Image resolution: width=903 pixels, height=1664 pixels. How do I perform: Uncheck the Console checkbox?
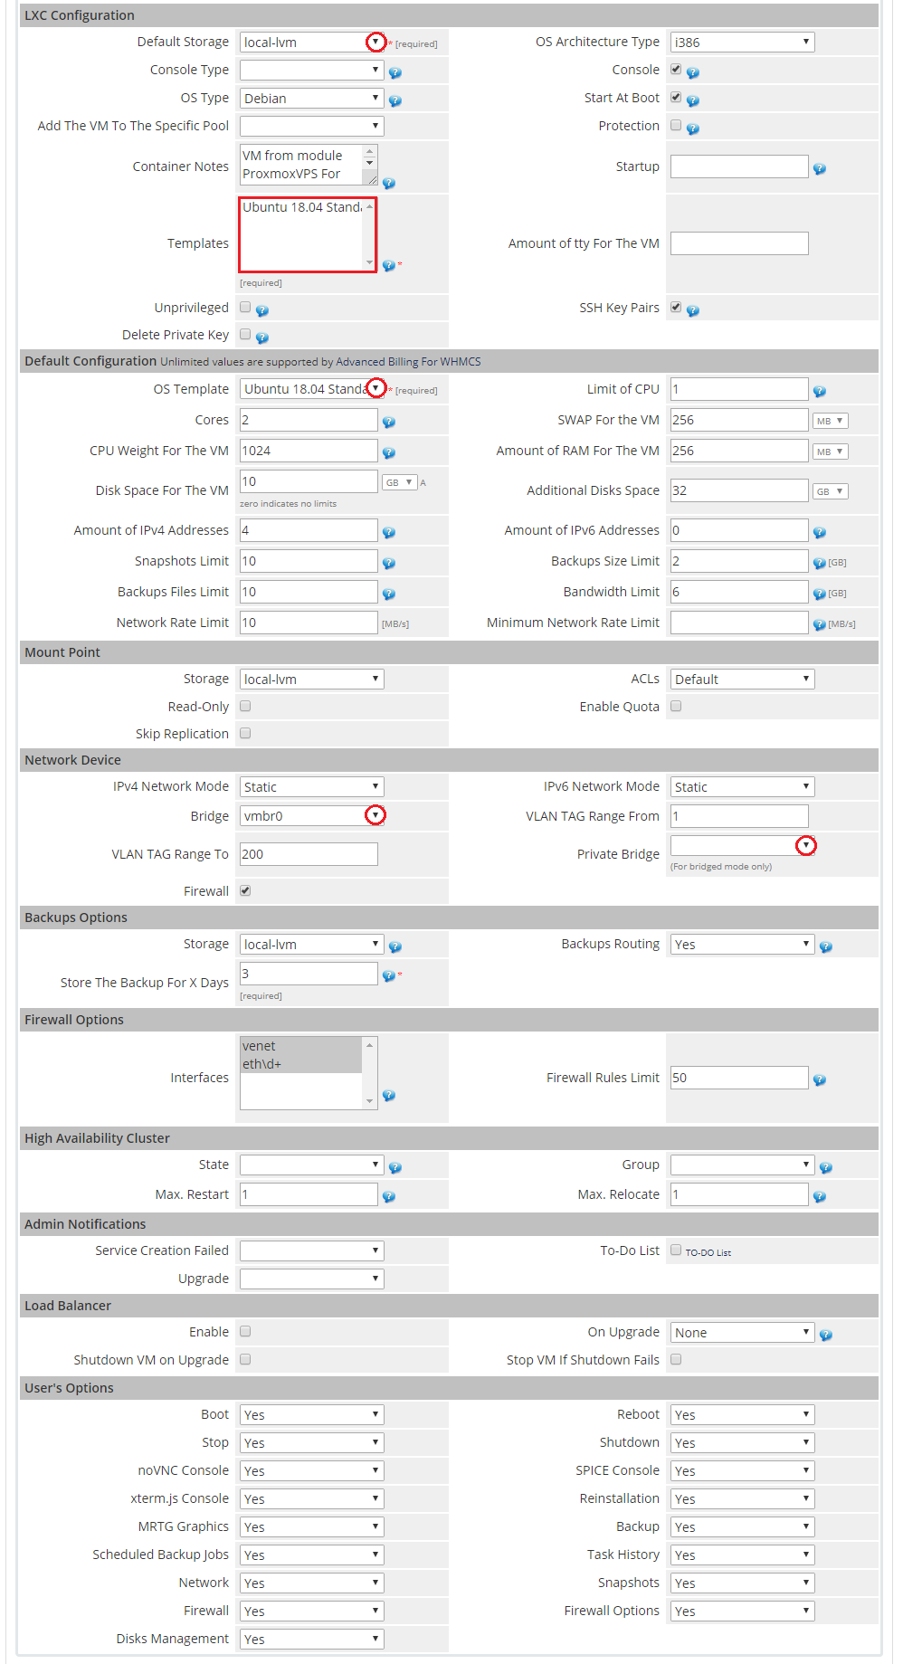click(676, 69)
